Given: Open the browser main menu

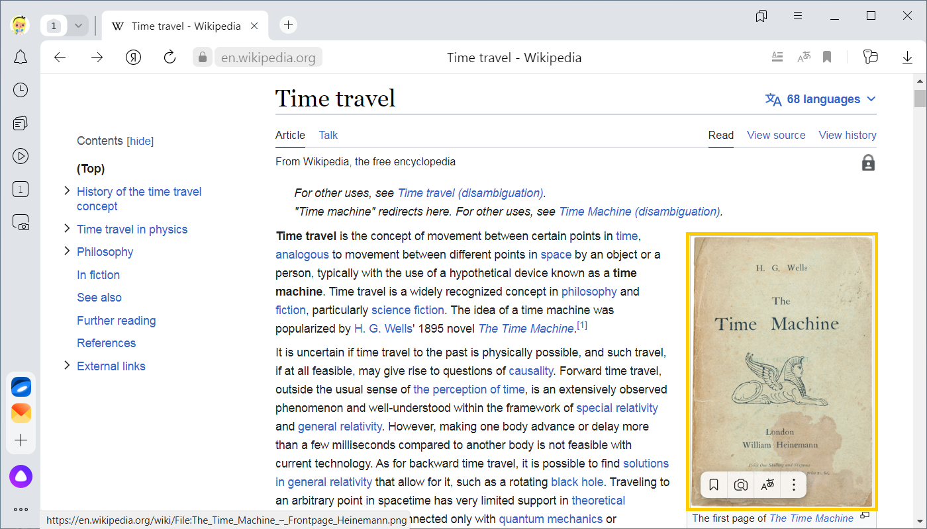Looking at the screenshot, I should point(799,16).
